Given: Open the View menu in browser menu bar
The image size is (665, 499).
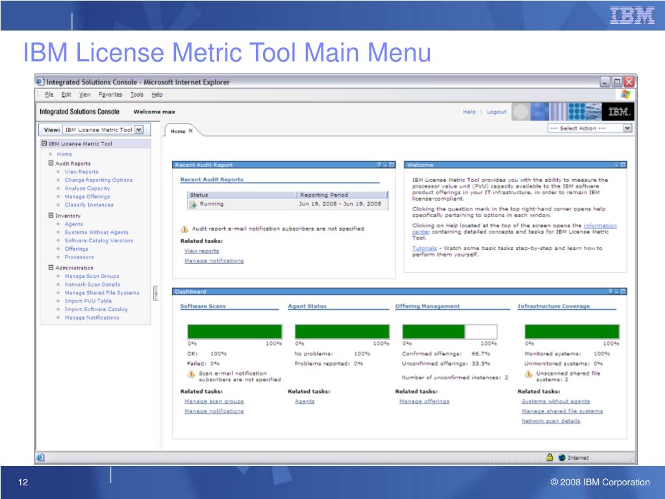Looking at the screenshot, I should pos(85,95).
